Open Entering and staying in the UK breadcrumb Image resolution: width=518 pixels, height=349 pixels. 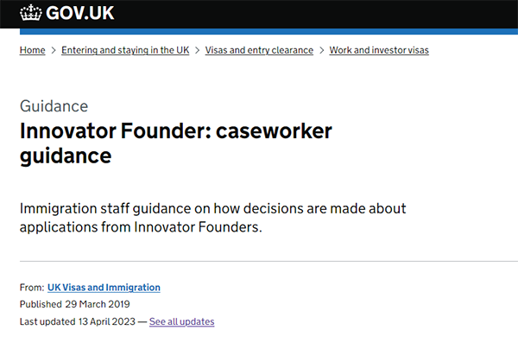(x=125, y=50)
